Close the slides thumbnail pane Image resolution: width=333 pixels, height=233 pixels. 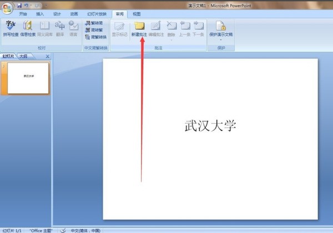tap(47, 57)
